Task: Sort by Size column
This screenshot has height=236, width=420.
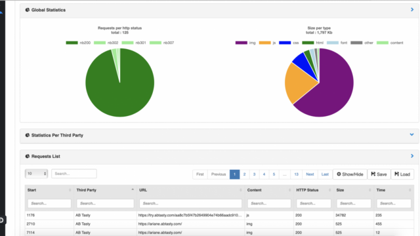Action: pos(354,190)
